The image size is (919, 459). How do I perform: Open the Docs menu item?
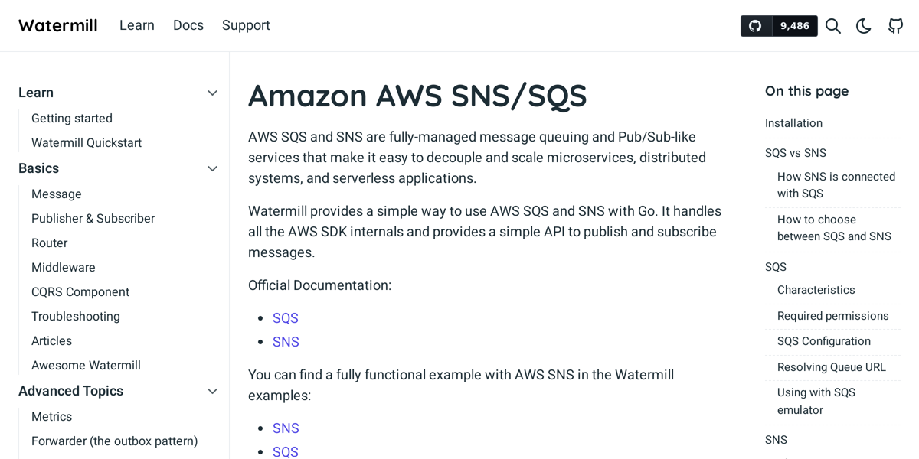tap(188, 25)
